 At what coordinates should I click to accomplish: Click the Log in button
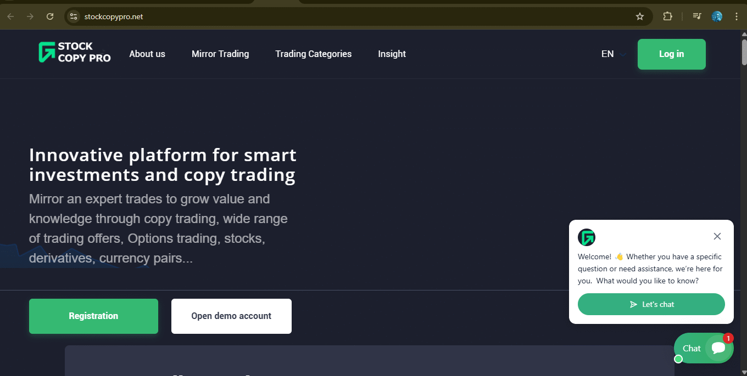(671, 54)
